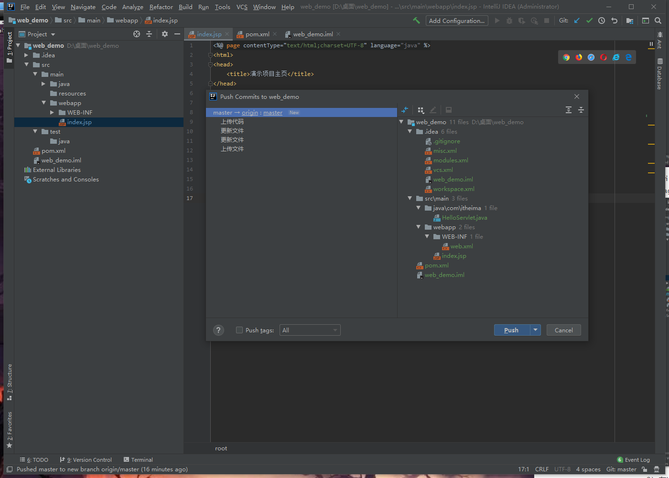This screenshot has height=478, width=669.
Task: Click collapse all icon in push dialog
Action: (x=581, y=110)
